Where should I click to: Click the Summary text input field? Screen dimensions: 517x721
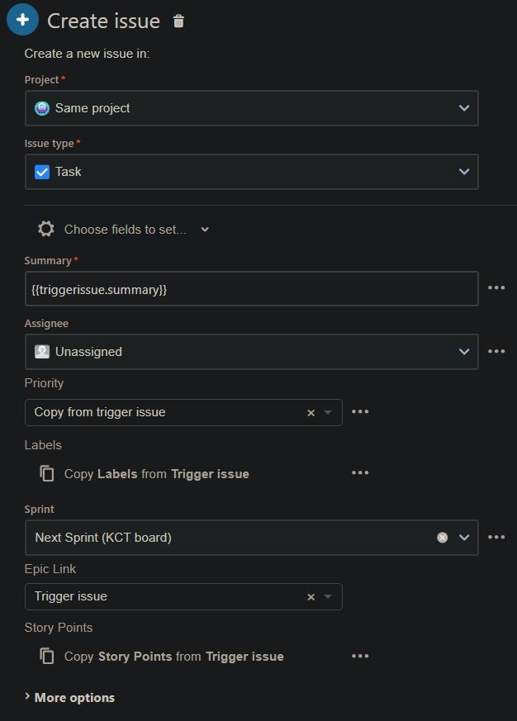(x=248, y=287)
